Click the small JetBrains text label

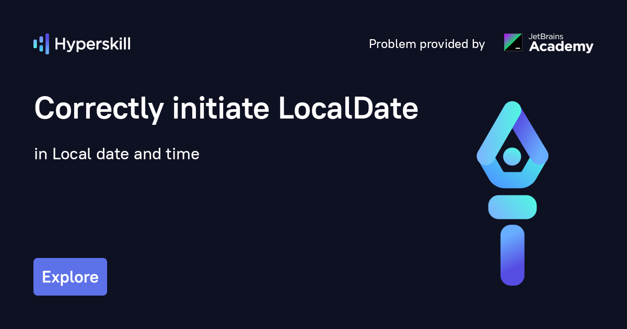547,37
